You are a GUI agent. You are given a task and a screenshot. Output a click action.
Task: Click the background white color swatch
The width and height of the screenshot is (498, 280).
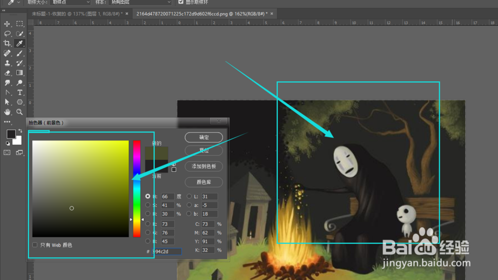tap(18, 141)
